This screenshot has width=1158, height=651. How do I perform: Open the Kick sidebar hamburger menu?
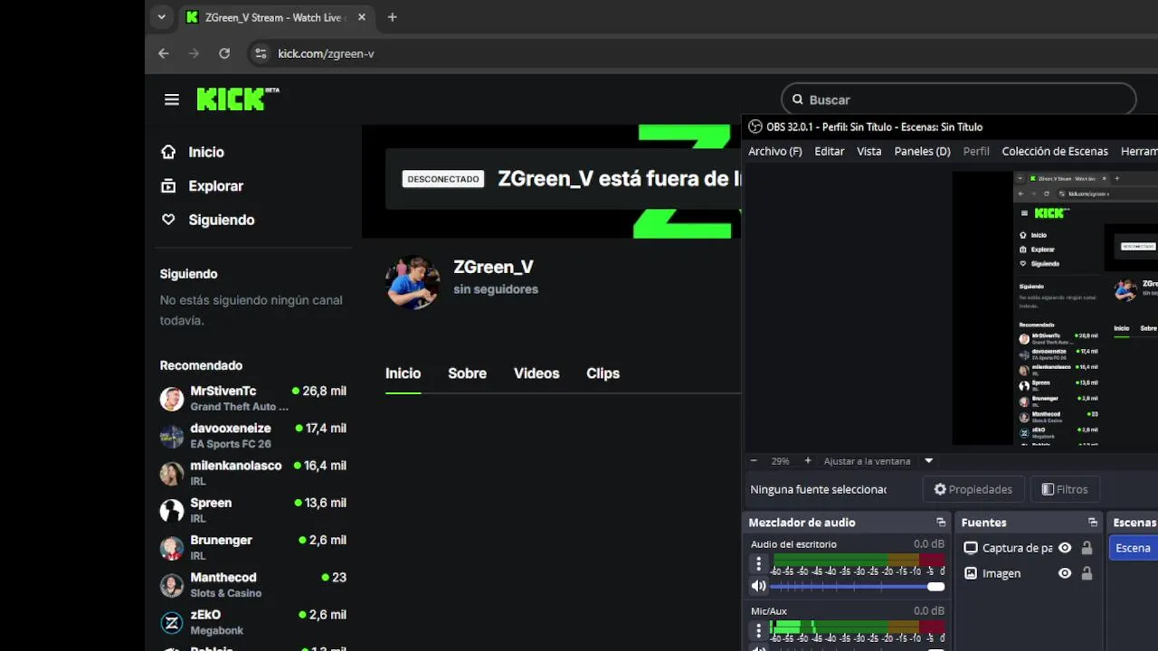point(172,99)
